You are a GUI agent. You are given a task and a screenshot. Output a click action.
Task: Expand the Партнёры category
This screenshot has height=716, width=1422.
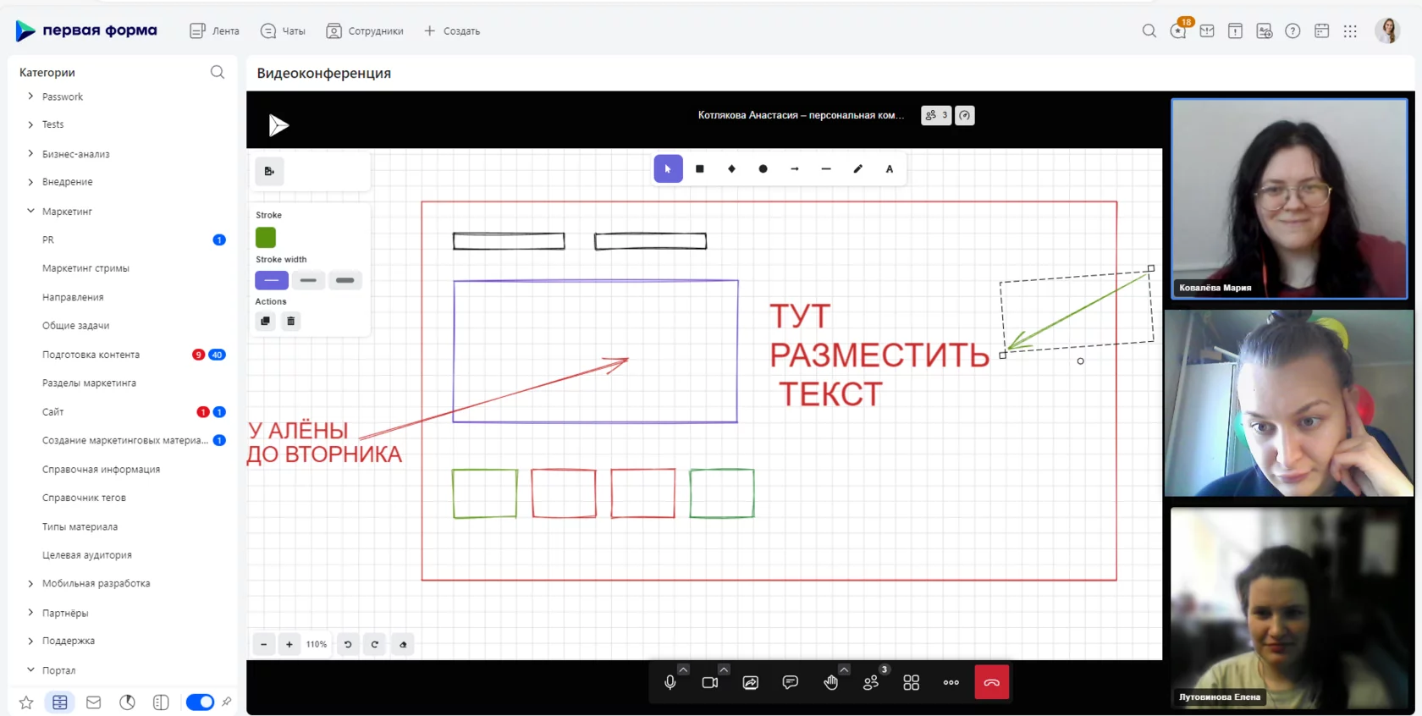30,613
